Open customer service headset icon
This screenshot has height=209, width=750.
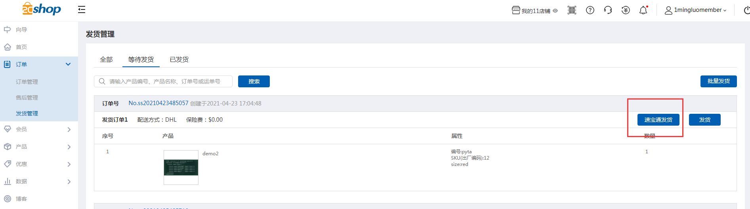tap(608, 10)
